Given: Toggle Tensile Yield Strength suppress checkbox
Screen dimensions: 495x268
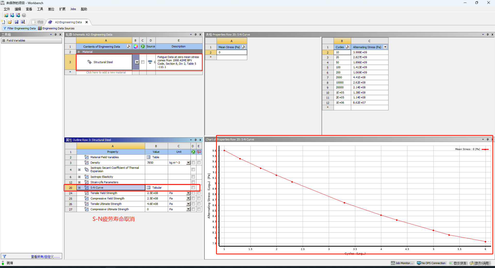Looking at the screenshot, I should [193, 193].
